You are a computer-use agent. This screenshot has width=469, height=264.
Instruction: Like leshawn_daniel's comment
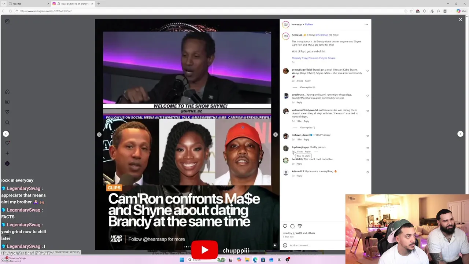(x=368, y=136)
